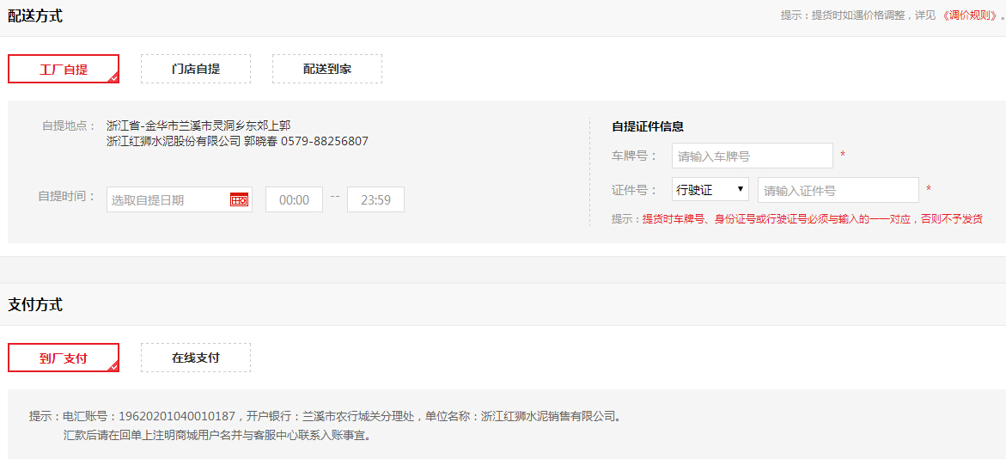Choose 在线支付 payment method
Viewport: 1006px width, 459px height.
[x=196, y=358]
